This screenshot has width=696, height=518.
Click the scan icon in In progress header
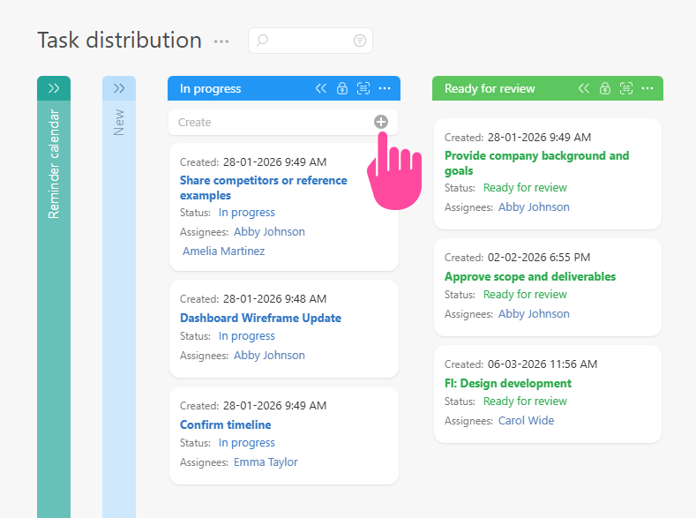coord(363,88)
